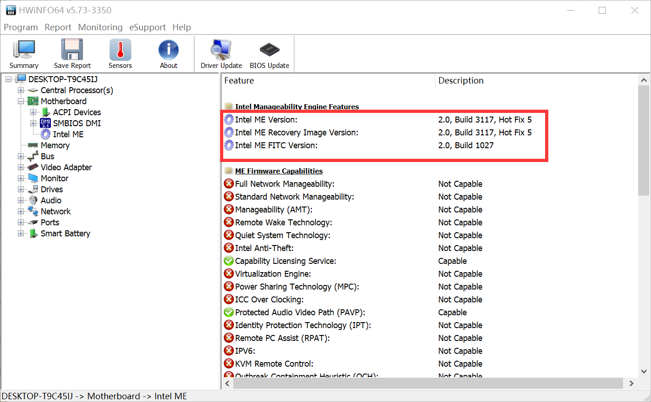Open the eSupport menu
This screenshot has height=402, width=651.
tap(147, 28)
